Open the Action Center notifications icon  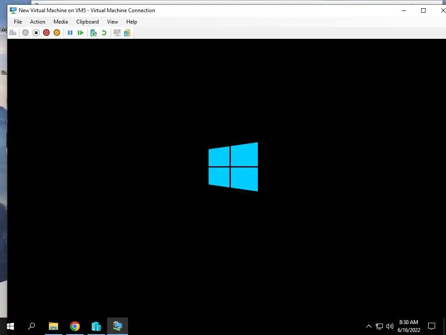[432, 326]
